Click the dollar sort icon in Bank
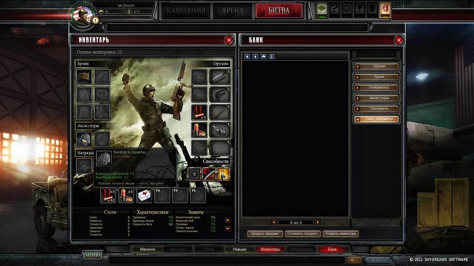The width and height of the screenshot is (474, 266). (x=272, y=57)
